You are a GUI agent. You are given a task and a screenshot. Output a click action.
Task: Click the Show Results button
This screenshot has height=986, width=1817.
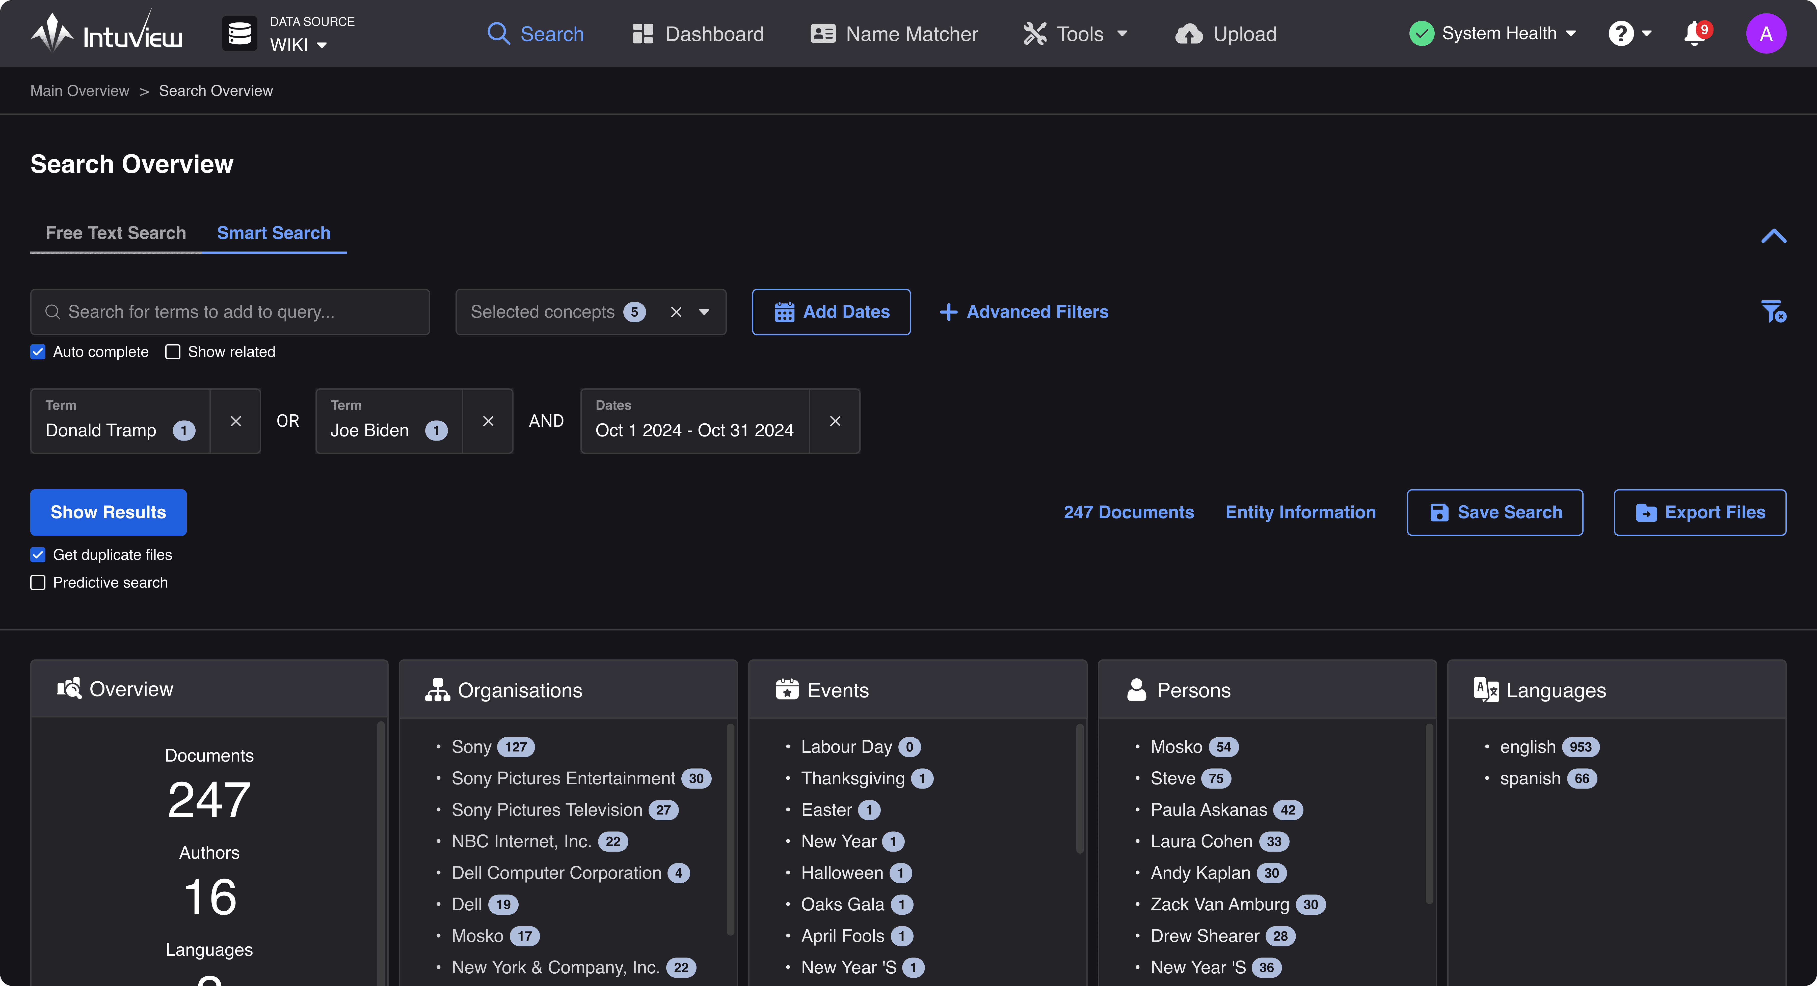108,512
